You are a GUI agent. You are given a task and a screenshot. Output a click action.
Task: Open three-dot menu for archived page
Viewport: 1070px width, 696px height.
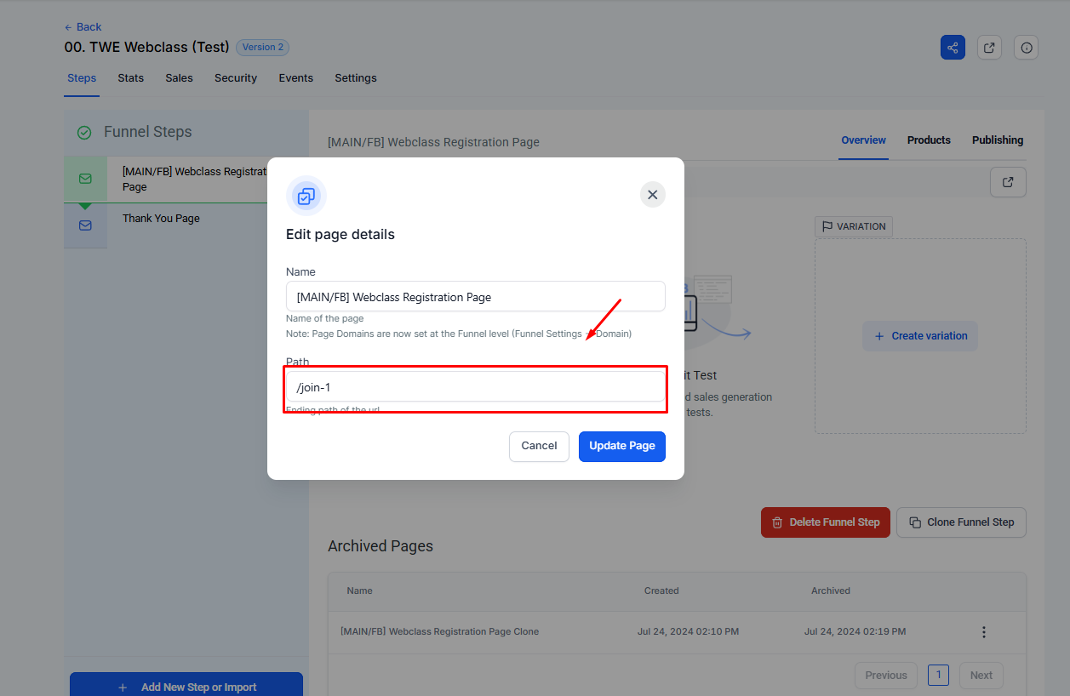[x=984, y=632]
